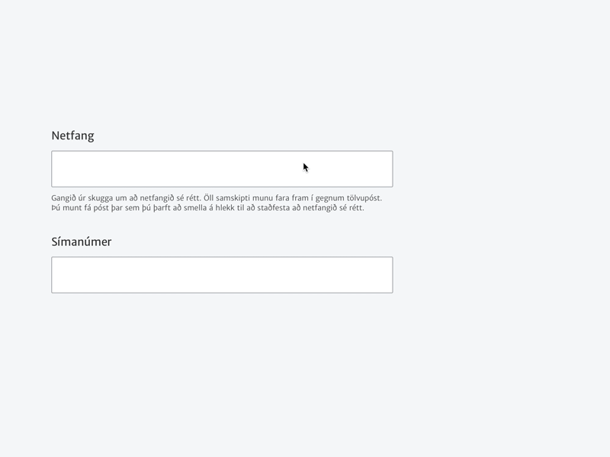Click inside the Netfang input field

coord(221,168)
